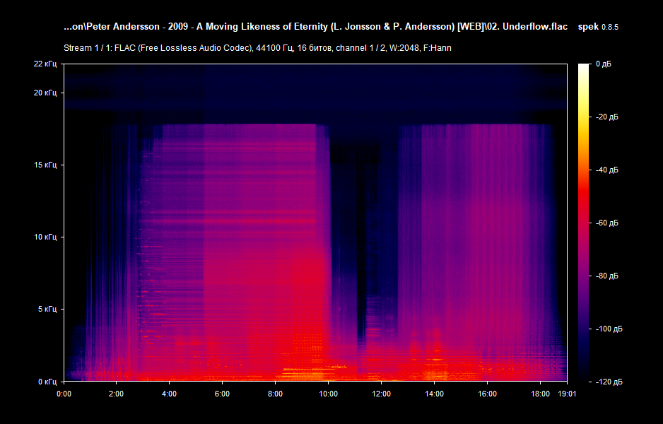Viewport: 663px width, 424px height.
Task: Click the -120 дБ label at legend bottom
Action: tap(609, 381)
